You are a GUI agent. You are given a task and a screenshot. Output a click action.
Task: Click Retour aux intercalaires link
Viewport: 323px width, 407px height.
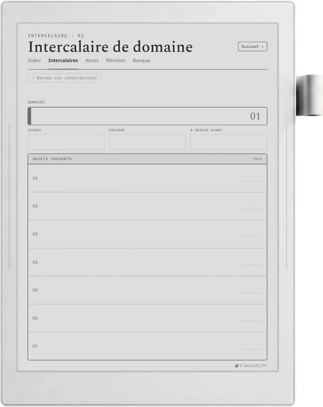[x=64, y=78]
